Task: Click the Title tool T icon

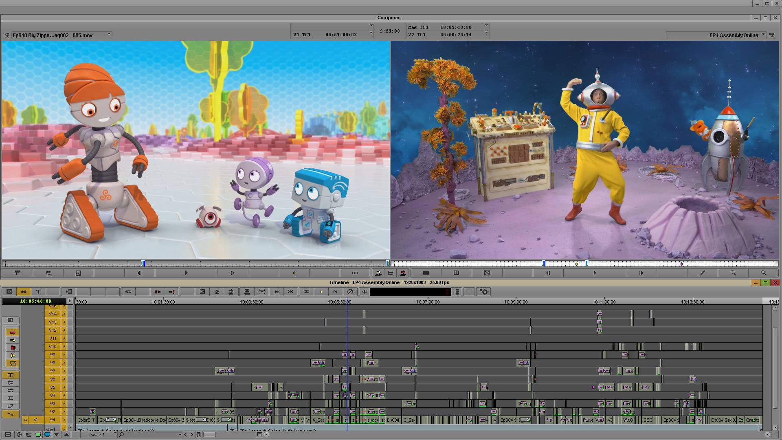Action: [x=39, y=292]
